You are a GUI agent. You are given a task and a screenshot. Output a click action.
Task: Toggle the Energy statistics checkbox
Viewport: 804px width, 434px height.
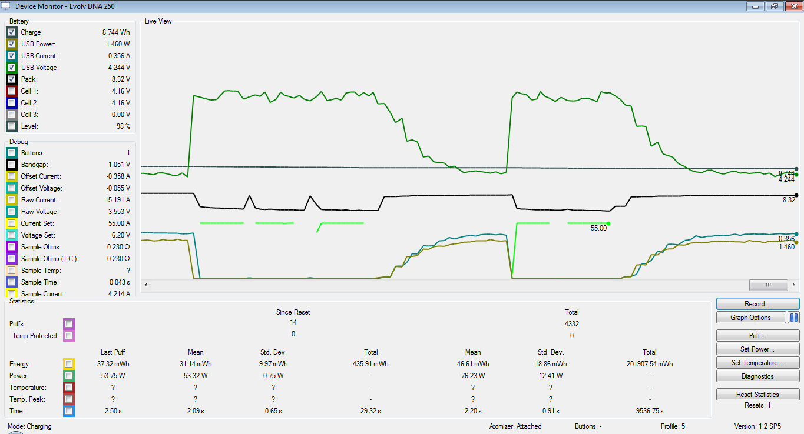click(x=69, y=364)
